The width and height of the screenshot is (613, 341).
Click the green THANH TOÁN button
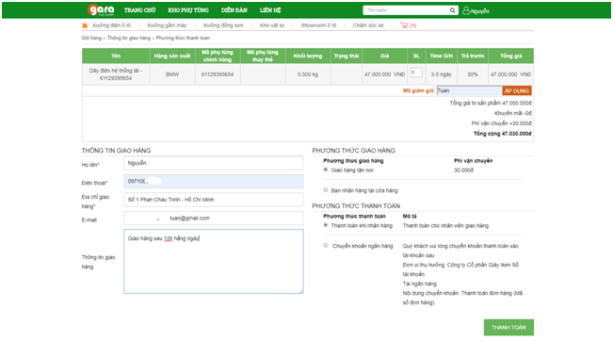point(508,327)
